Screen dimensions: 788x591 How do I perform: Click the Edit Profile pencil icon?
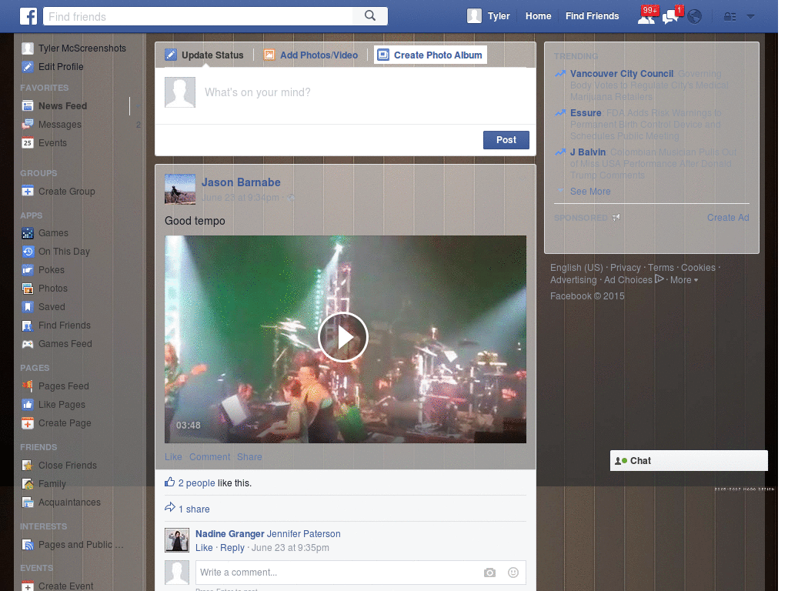click(x=28, y=66)
